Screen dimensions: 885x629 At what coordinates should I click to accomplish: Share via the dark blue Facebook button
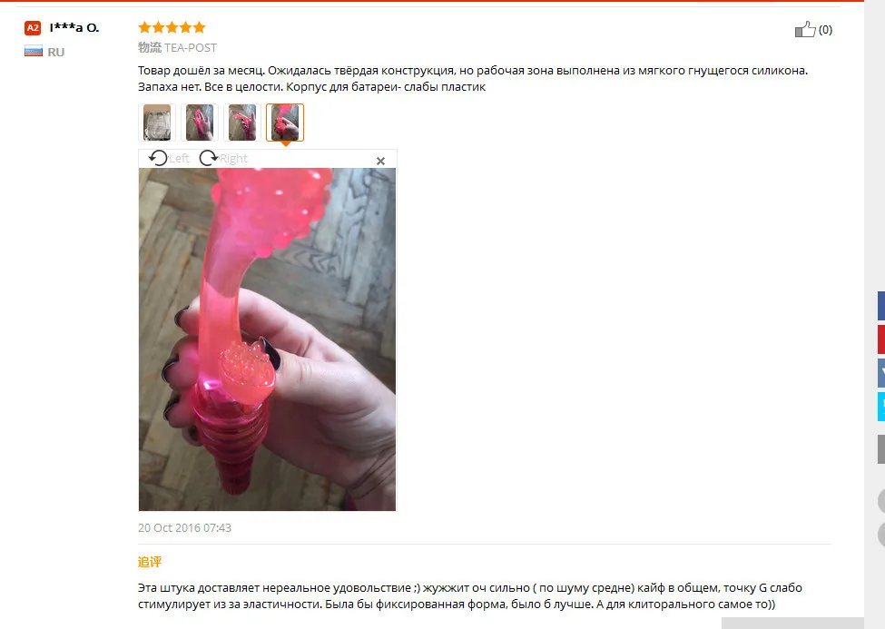[881, 306]
